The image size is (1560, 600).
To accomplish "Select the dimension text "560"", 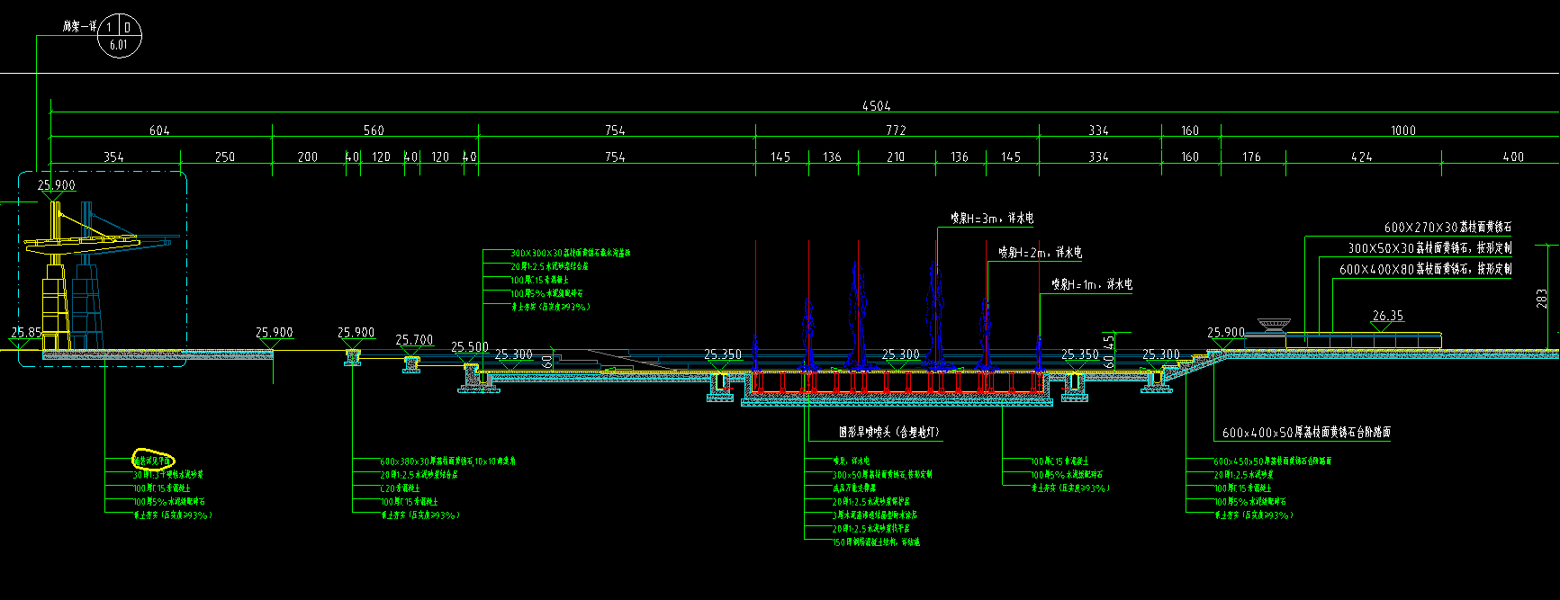I will point(374,130).
